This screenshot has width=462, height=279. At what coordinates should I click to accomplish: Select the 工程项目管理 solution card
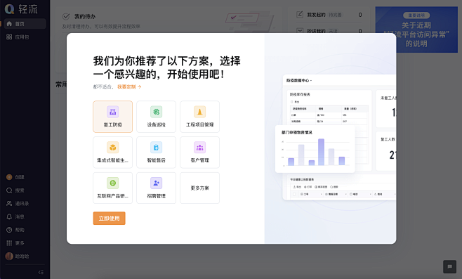click(200, 117)
